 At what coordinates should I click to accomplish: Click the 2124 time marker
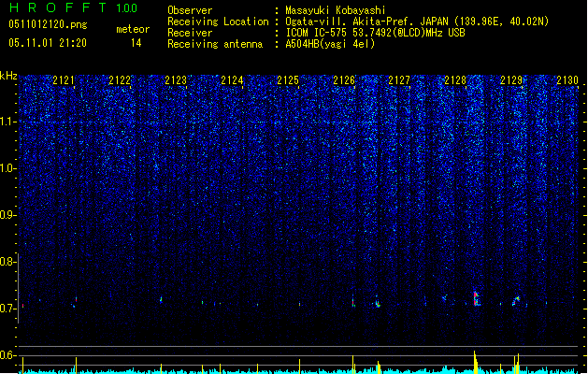click(232, 80)
